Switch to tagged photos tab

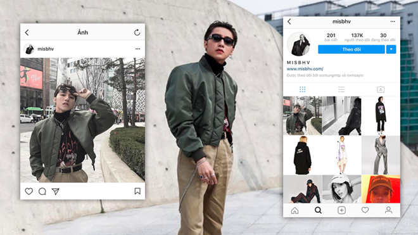[x=381, y=89]
